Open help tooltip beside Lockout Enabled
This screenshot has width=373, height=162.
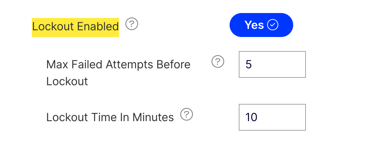(x=132, y=24)
